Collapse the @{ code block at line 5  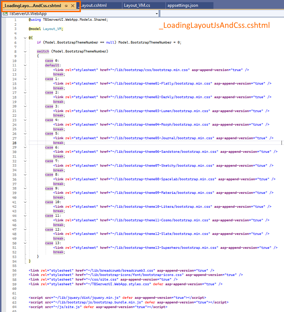[25, 38]
